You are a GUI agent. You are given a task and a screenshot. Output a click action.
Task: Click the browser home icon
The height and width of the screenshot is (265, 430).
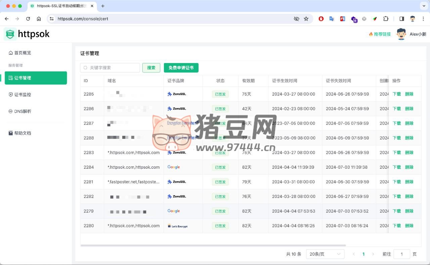(39, 19)
